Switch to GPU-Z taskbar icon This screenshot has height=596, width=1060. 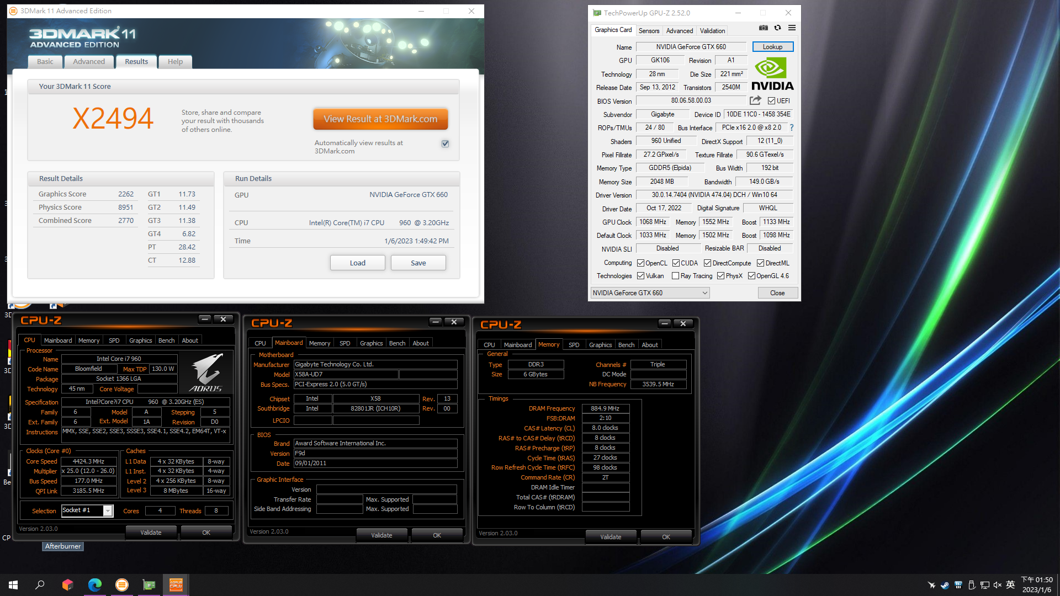(149, 585)
